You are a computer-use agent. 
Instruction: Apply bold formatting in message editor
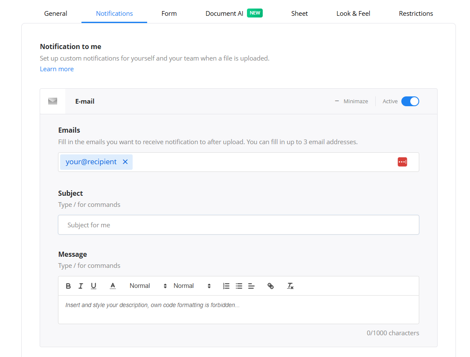click(68, 286)
